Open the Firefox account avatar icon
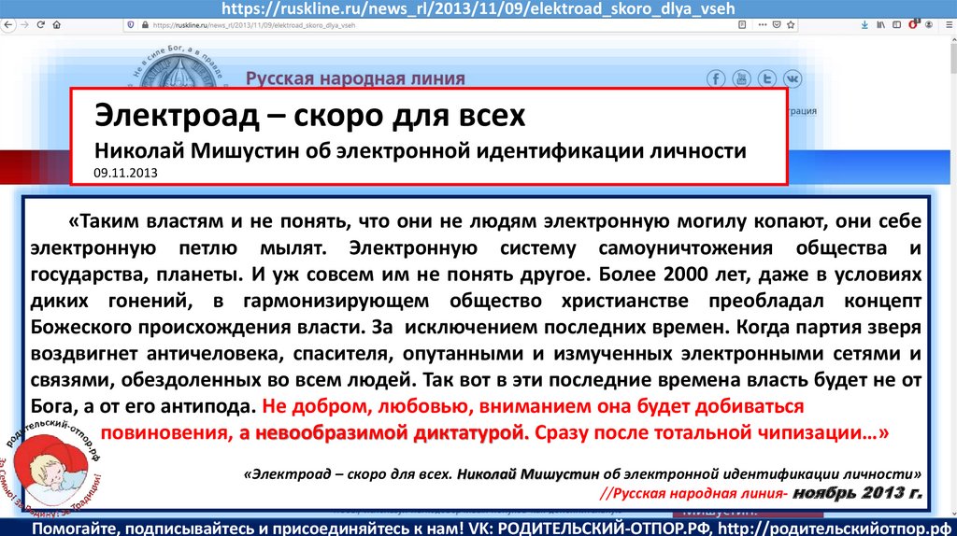 (x=929, y=25)
